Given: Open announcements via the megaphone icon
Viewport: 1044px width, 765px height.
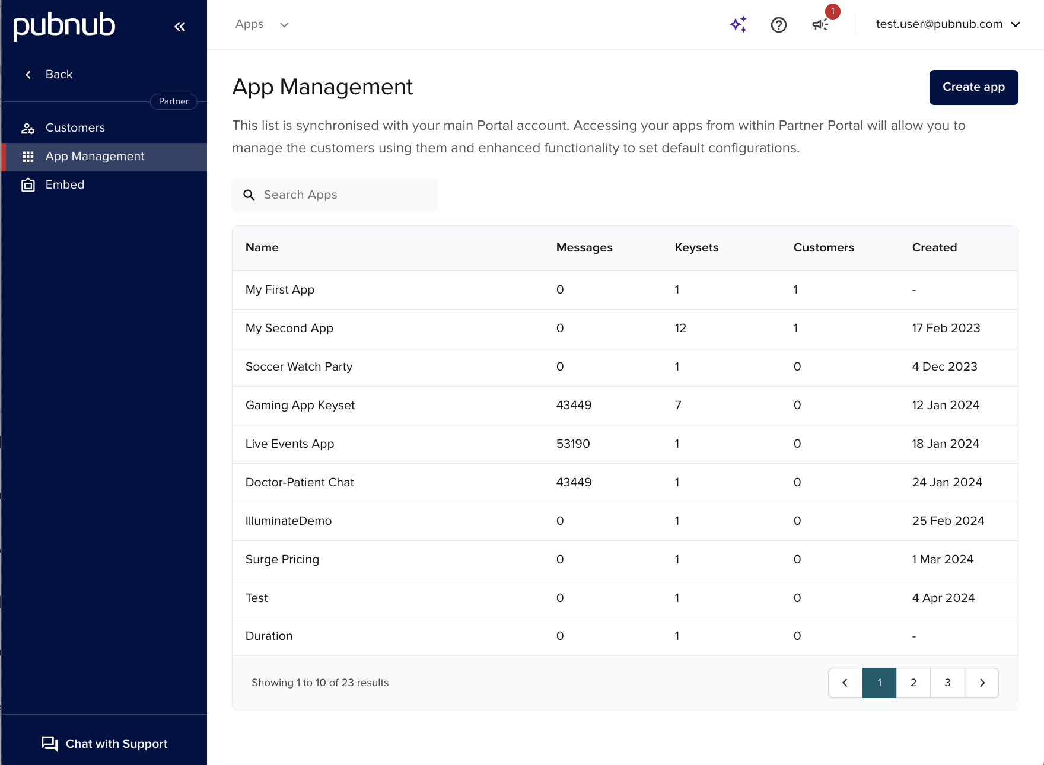Looking at the screenshot, I should [819, 25].
